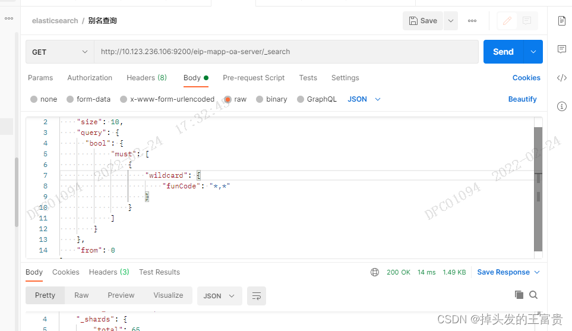
Task: Switch to the response Headers (3) tab
Action: [109, 272]
